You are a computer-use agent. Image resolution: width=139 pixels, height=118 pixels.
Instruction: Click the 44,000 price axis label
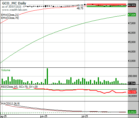coord(132,52)
